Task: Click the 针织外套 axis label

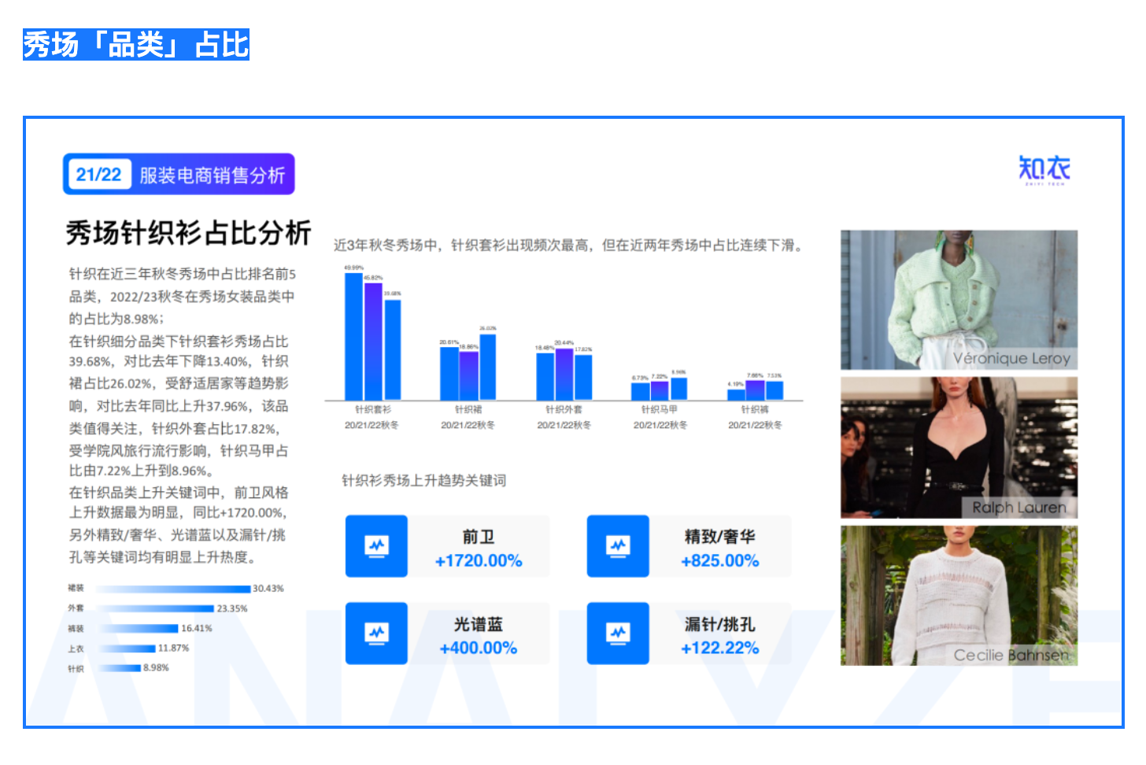Action: click(564, 409)
